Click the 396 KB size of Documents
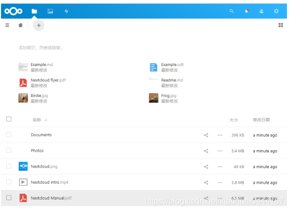The image size is (289, 211). (x=238, y=135)
